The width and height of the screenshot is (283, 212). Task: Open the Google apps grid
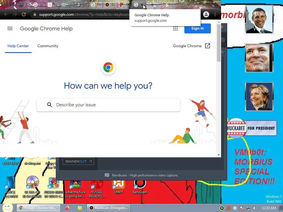pos(175,28)
